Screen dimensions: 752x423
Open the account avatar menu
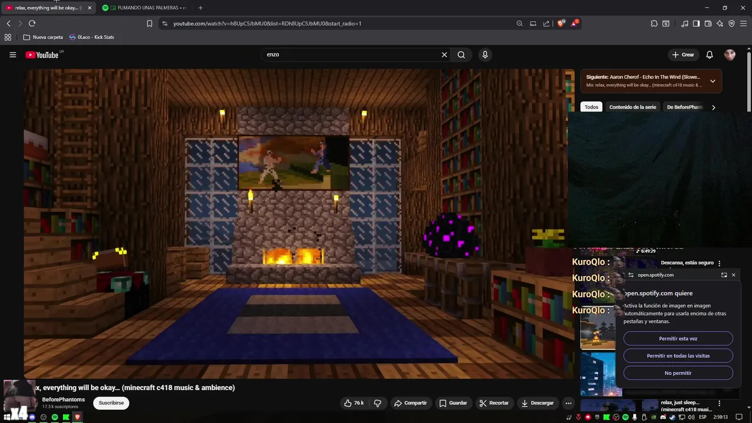point(730,55)
